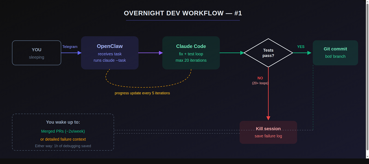Click the YOU sleeping box
This screenshot has width=369, height=164.
pyautogui.click(x=37, y=53)
